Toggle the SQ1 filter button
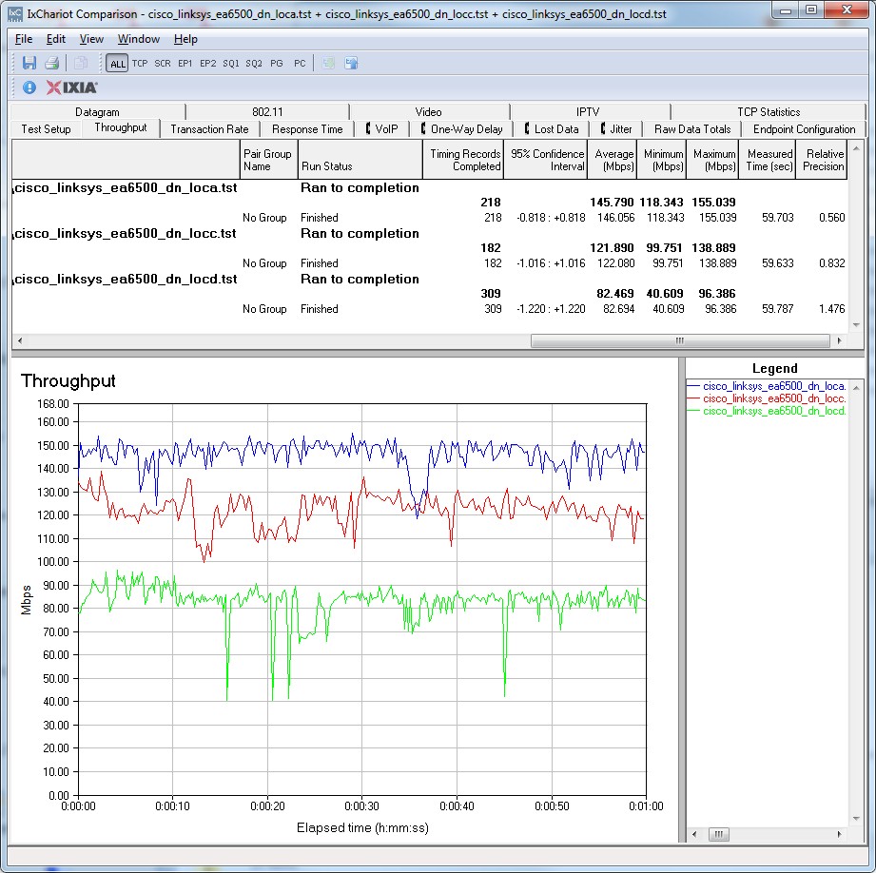 click(x=231, y=64)
